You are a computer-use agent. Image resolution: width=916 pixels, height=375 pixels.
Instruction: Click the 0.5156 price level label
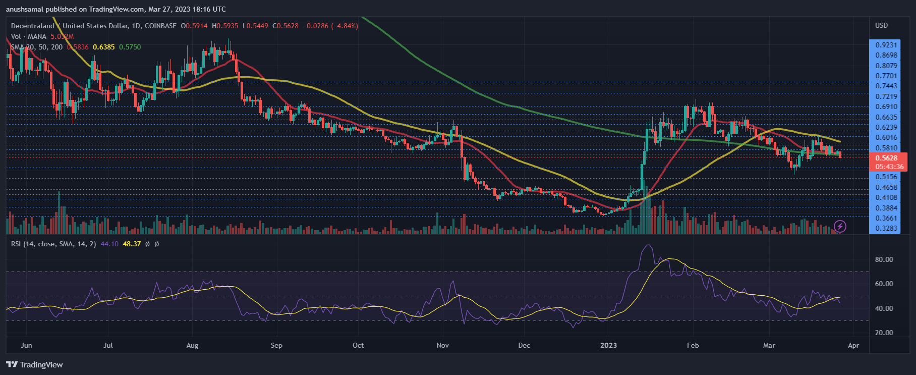pyautogui.click(x=886, y=177)
